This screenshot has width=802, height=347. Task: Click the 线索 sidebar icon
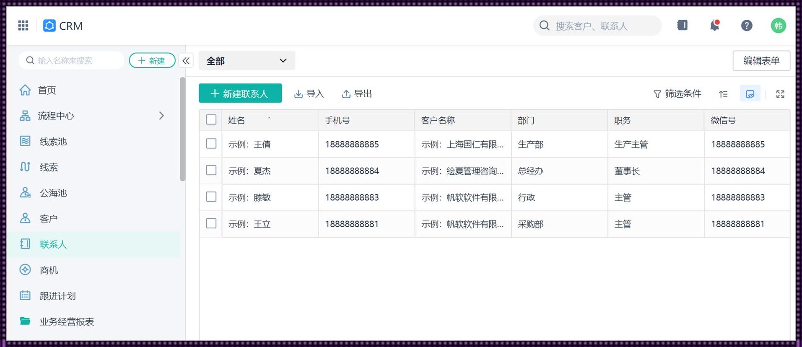(x=25, y=167)
